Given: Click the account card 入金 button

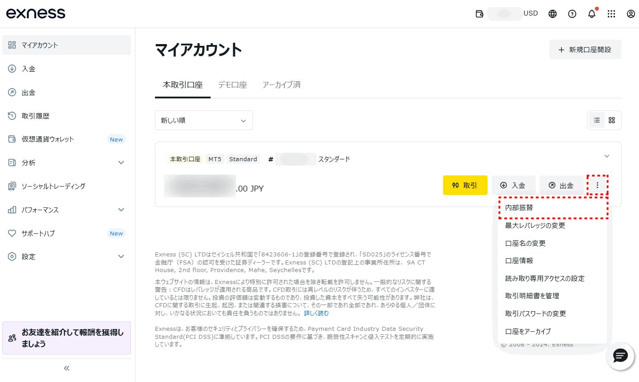Looking at the screenshot, I should point(513,185).
